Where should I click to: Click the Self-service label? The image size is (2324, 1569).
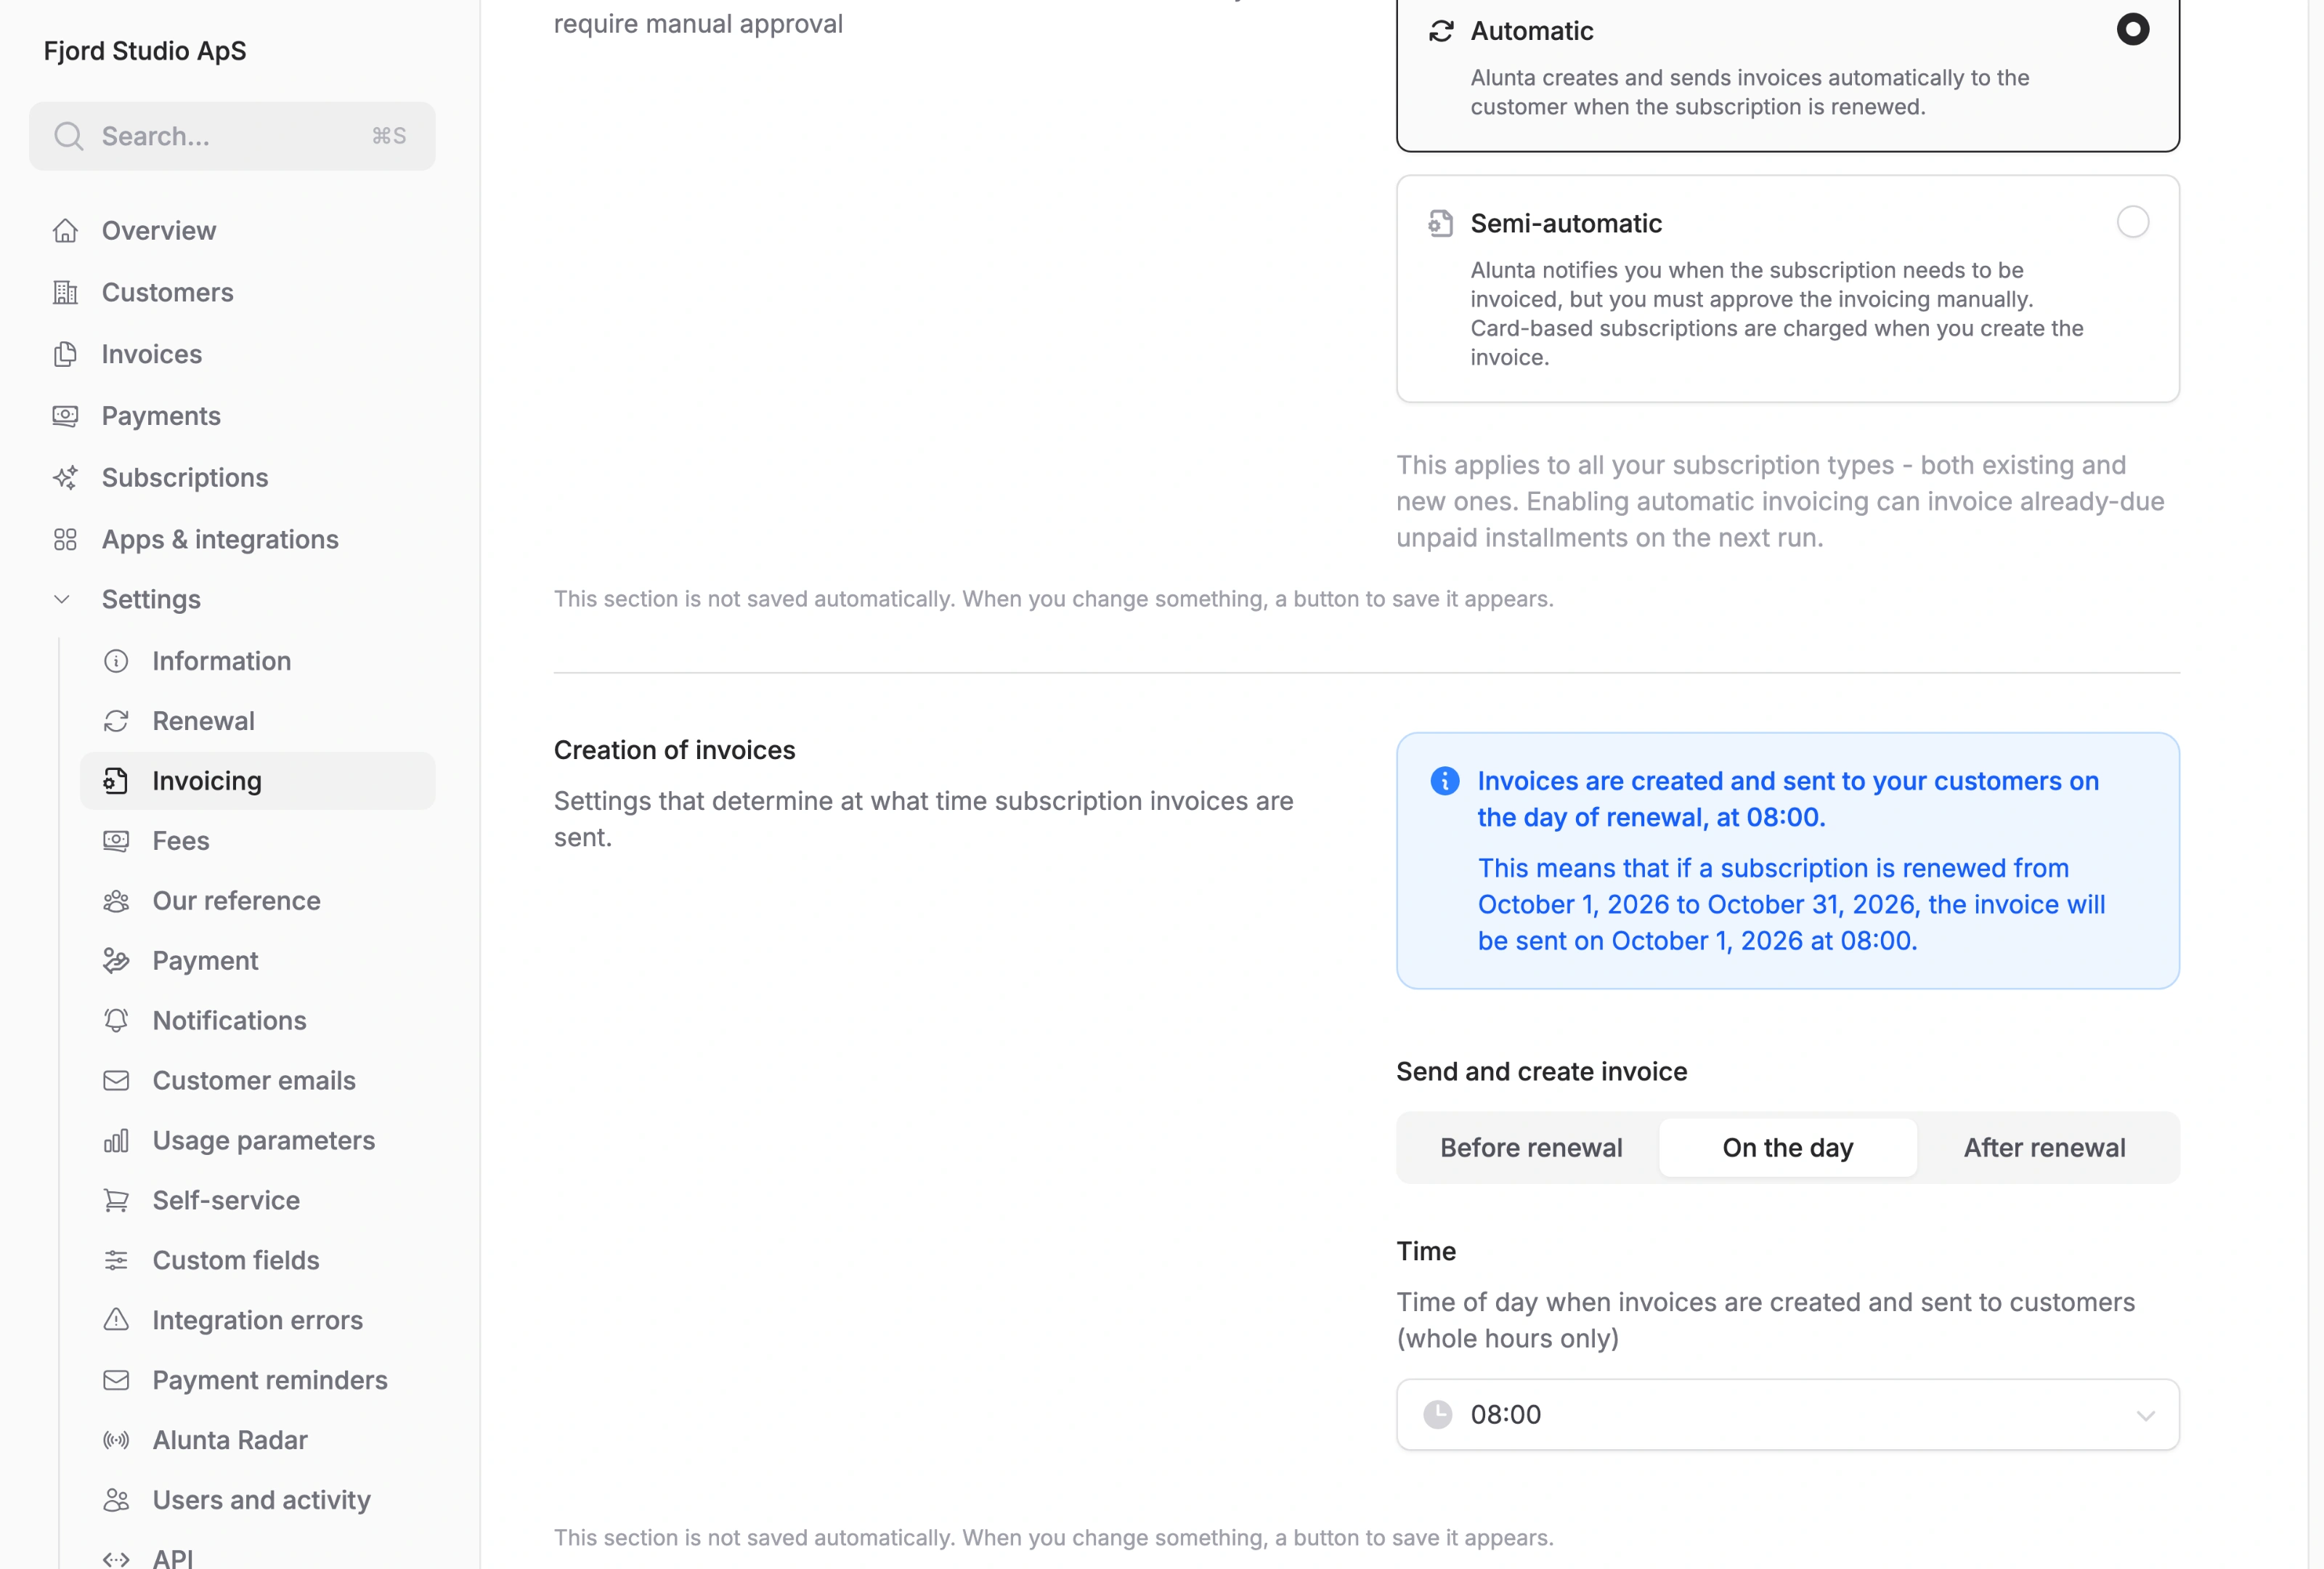[226, 1200]
